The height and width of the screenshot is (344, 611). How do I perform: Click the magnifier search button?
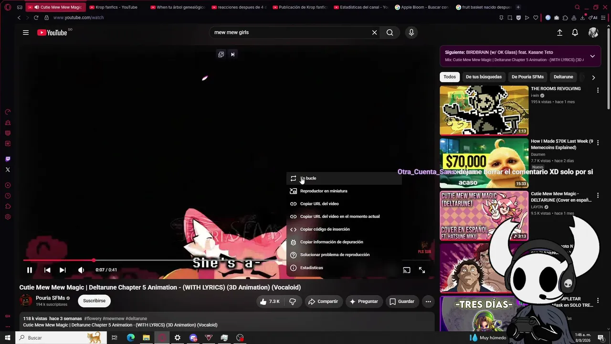click(x=390, y=32)
